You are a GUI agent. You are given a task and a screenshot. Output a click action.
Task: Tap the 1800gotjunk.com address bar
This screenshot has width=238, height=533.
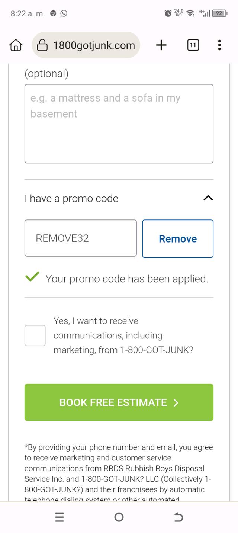click(94, 45)
